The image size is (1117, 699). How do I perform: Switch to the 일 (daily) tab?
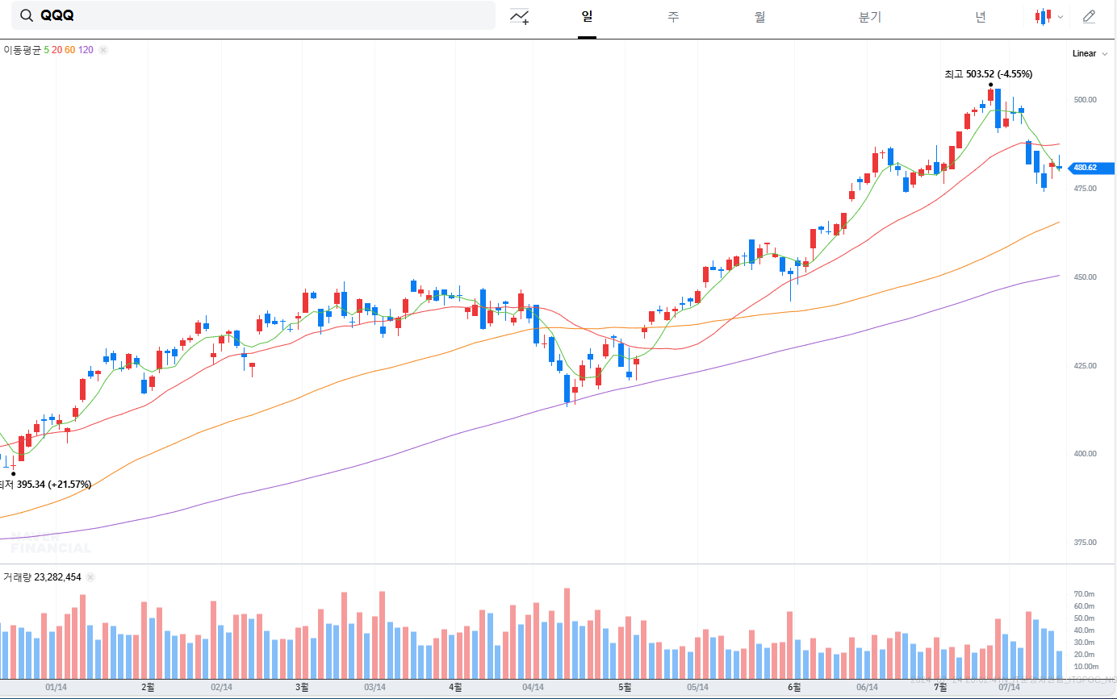(587, 17)
